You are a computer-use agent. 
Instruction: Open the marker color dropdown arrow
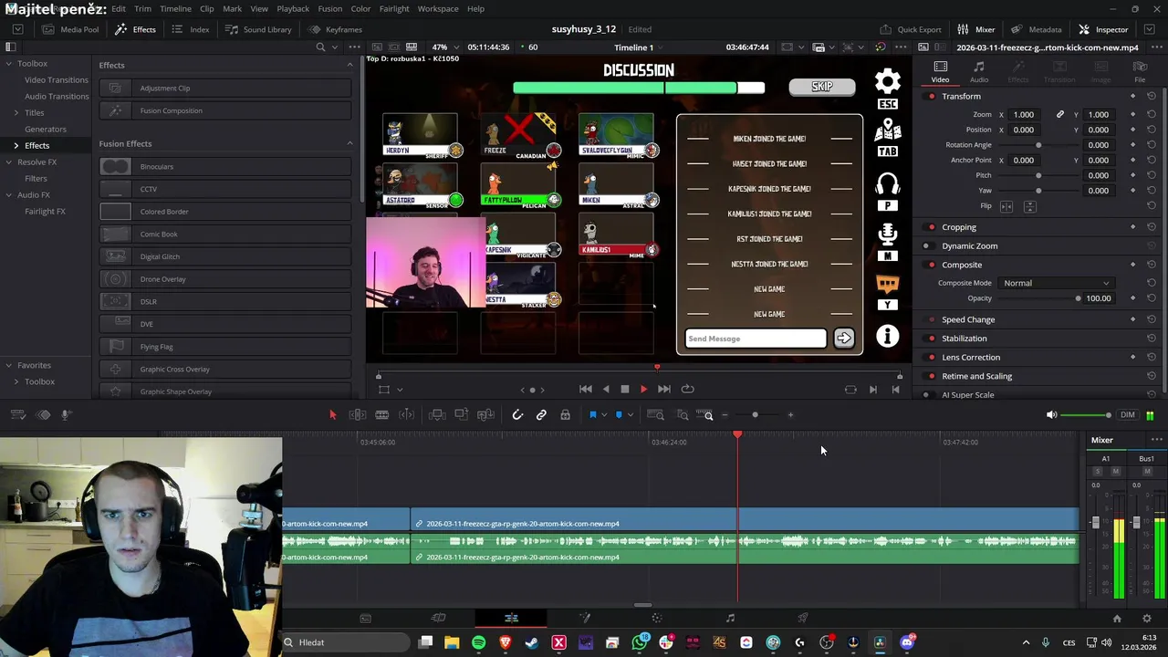(x=630, y=415)
